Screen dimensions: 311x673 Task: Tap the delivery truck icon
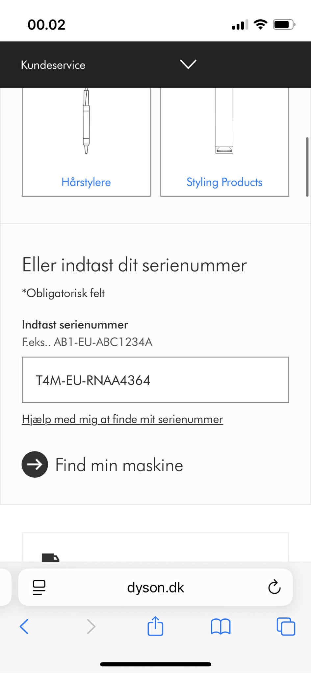click(50, 558)
